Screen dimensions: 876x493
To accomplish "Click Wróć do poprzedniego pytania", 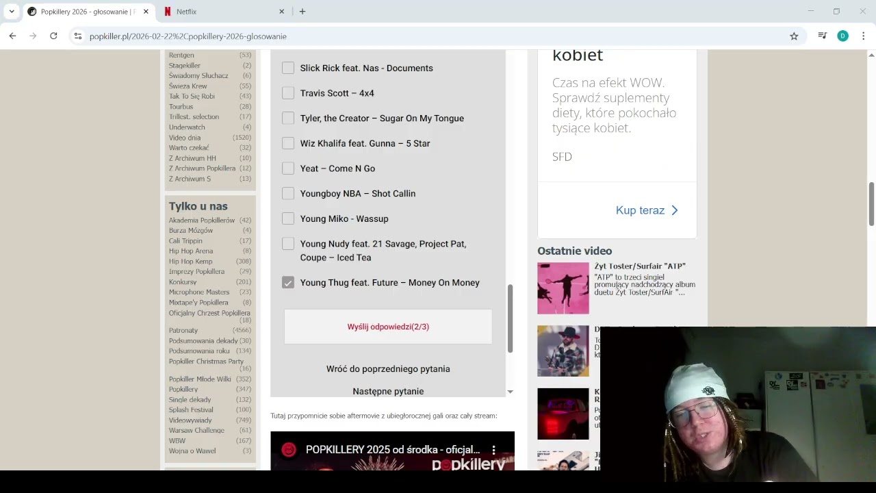I will pyautogui.click(x=388, y=369).
